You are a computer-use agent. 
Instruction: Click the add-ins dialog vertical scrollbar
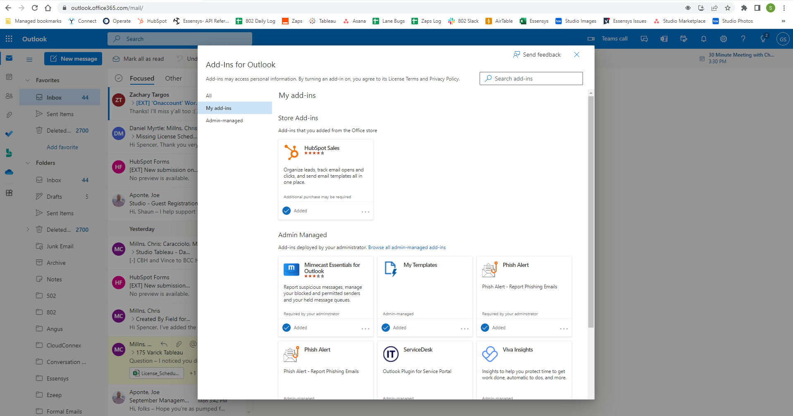[591, 212]
